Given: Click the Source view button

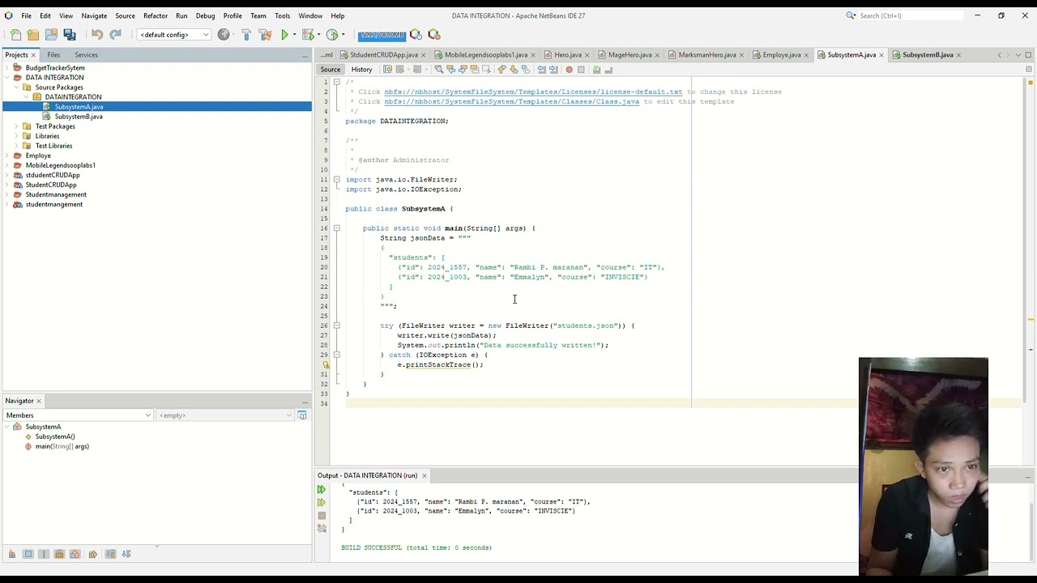Looking at the screenshot, I should click(331, 70).
